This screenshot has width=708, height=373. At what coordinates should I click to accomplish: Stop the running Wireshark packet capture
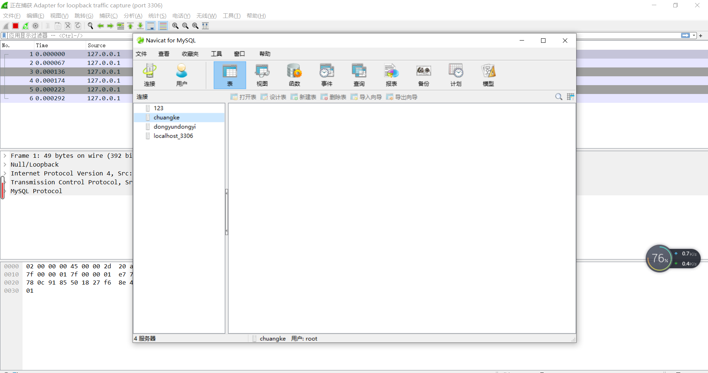pos(16,26)
